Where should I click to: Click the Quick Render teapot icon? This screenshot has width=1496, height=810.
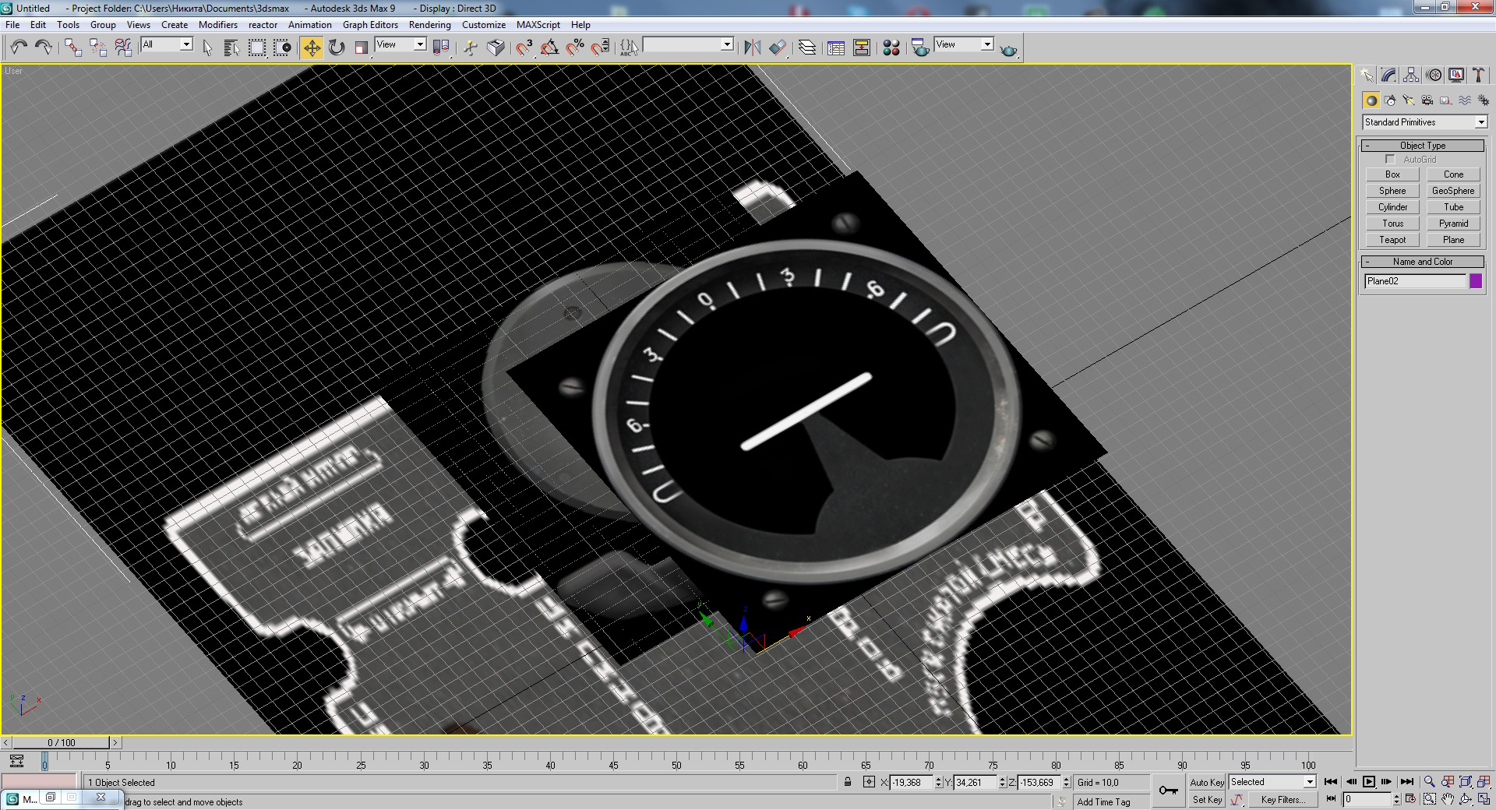coord(1008,49)
